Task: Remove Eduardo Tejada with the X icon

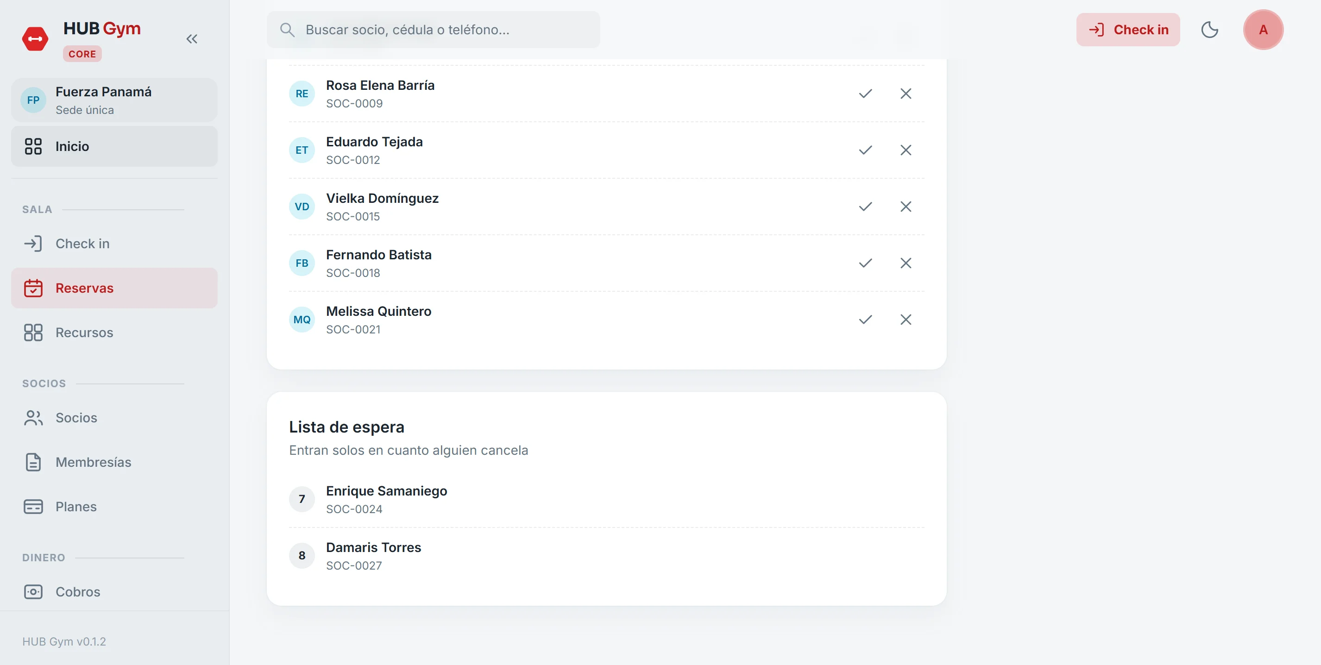Action: (906, 150)
